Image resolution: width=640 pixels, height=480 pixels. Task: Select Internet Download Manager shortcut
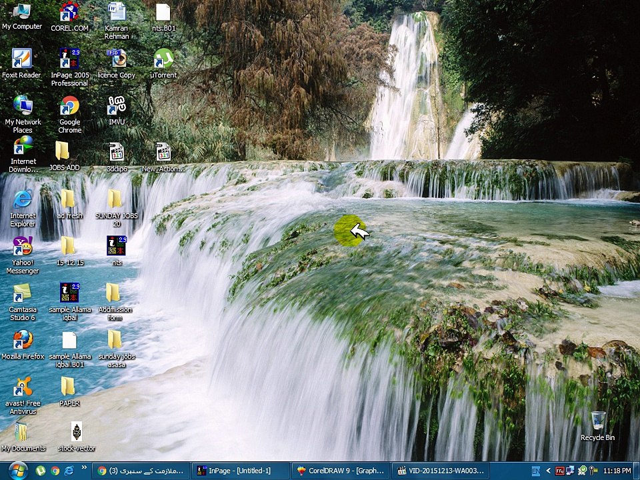click(x=23, y=154)
